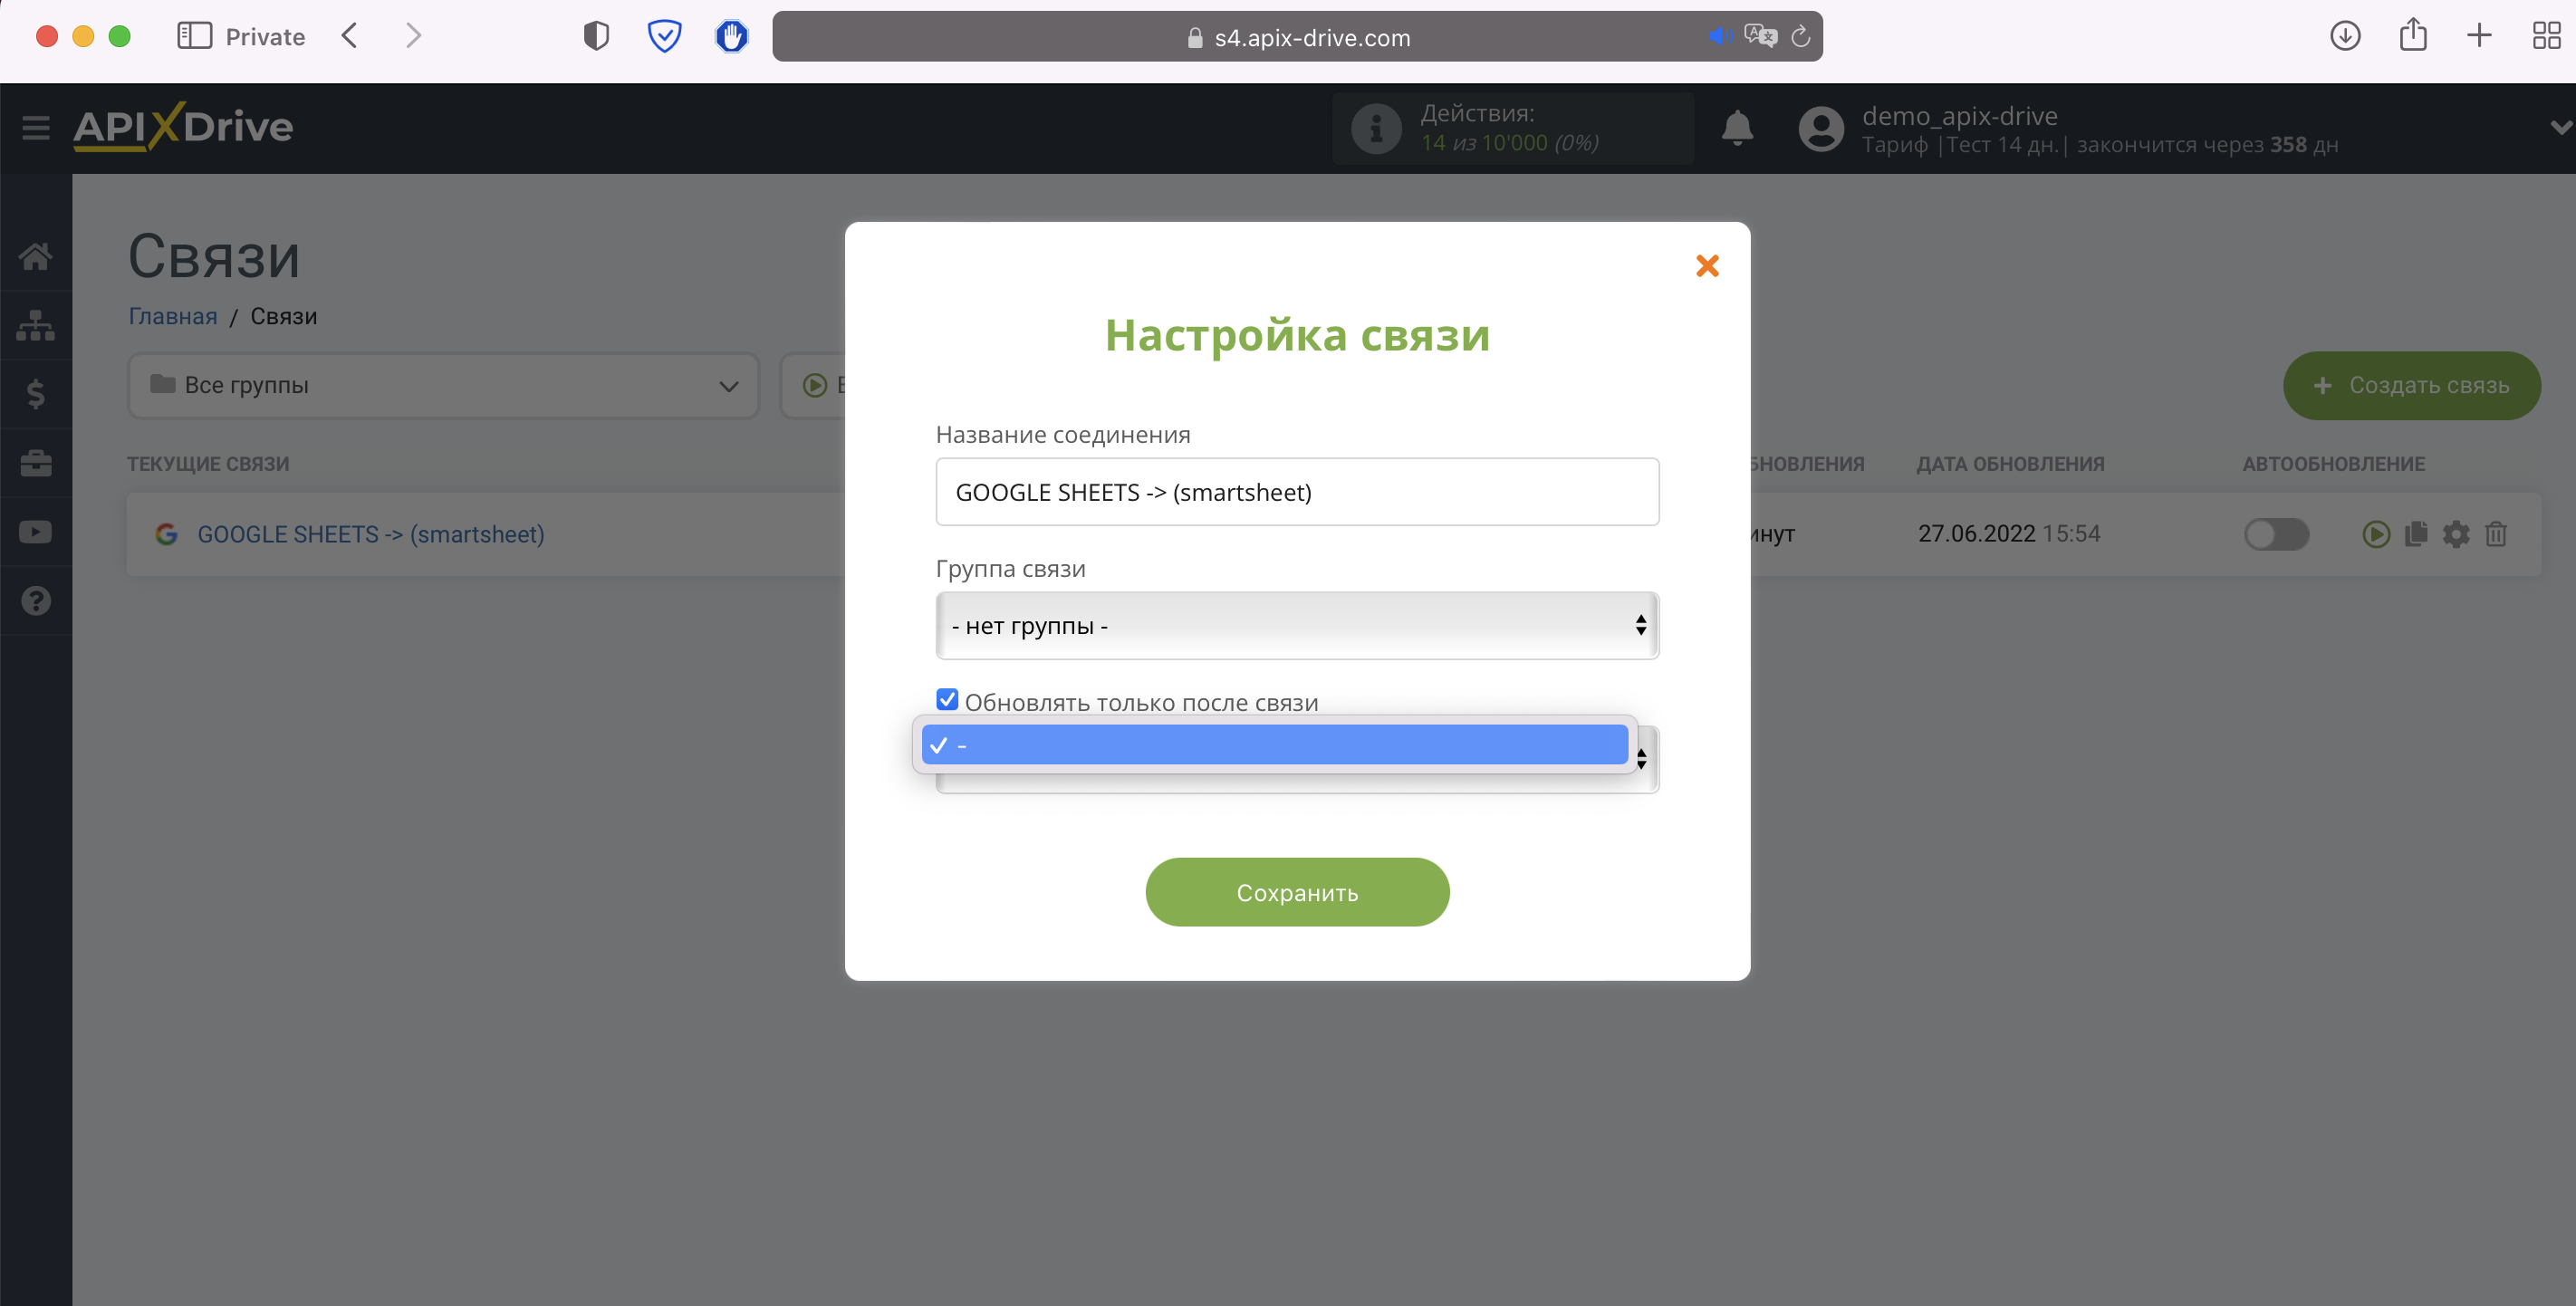Select the highlighted '-' dropdown option
This screenshot has height=1306, width=2576.
(x=1274, y=745)
